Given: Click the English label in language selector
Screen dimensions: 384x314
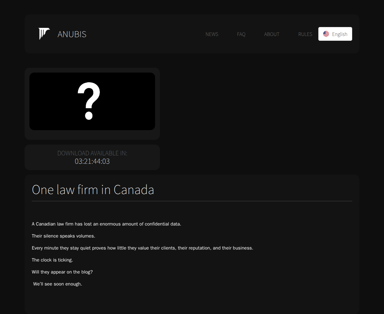Looking at the screenshot, I should (x=340, y=34).
